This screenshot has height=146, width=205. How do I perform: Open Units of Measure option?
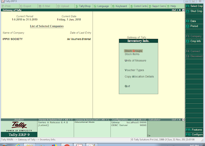point(135,61)
